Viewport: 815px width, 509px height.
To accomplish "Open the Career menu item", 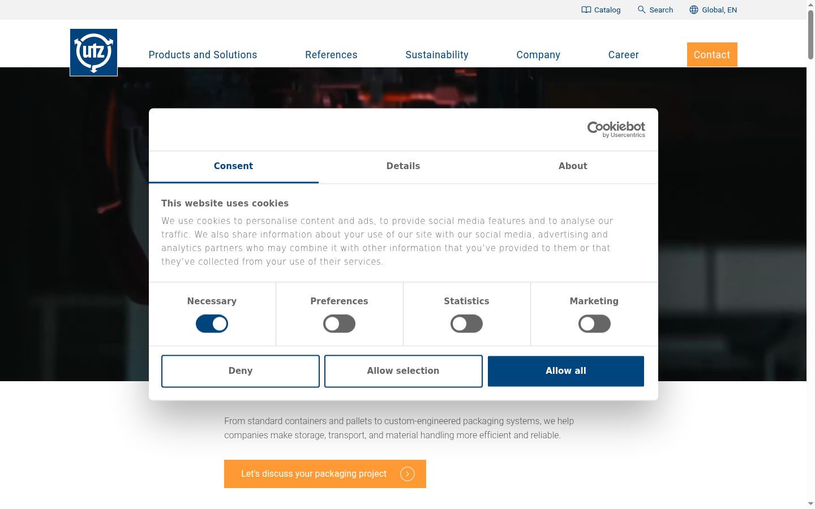I will pyautogui.click(x=623, y=55).
